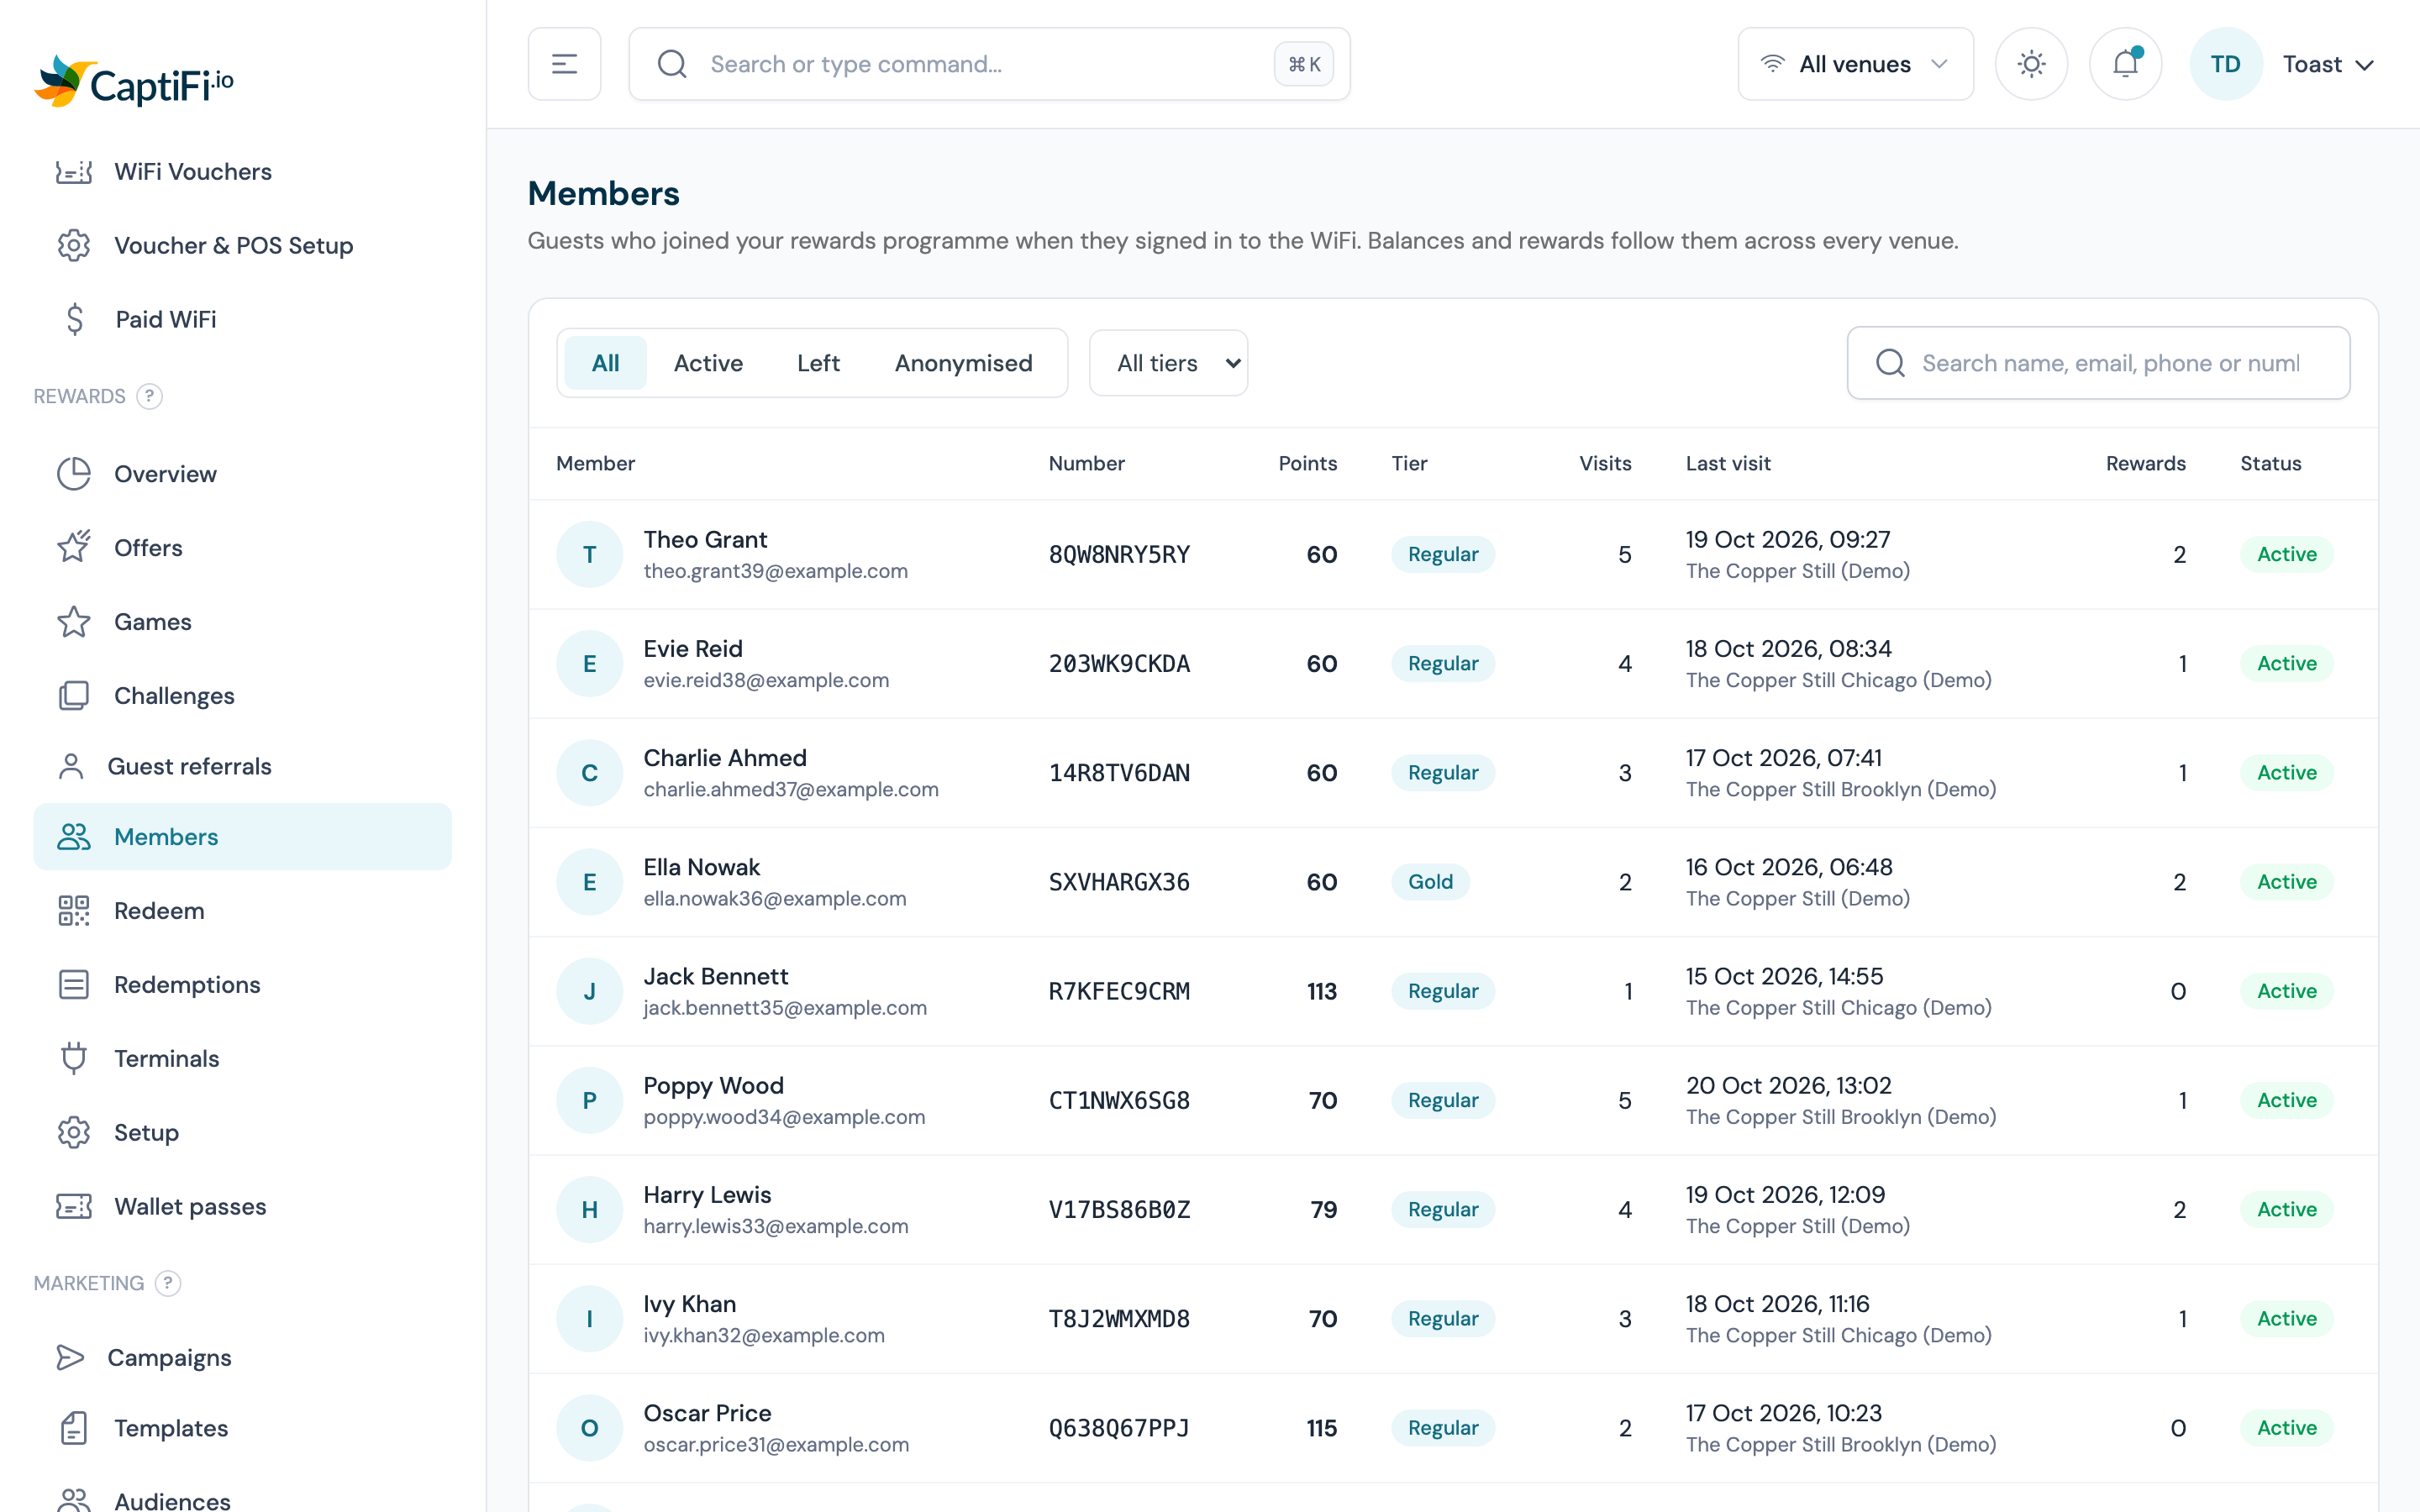Toggle the light/dark theme sun icon

2031,64
